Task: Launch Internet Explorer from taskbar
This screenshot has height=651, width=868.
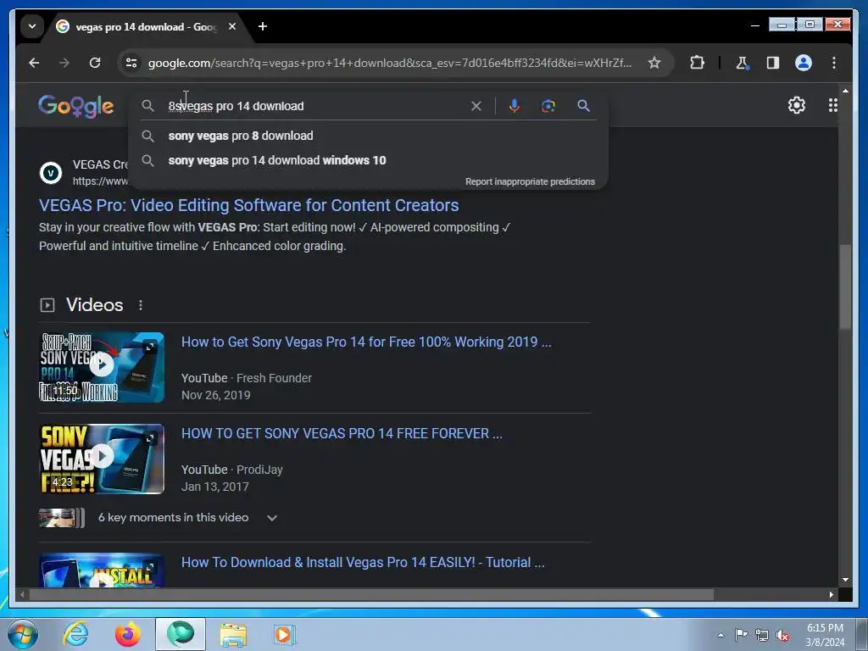Action: coord(75,634)
